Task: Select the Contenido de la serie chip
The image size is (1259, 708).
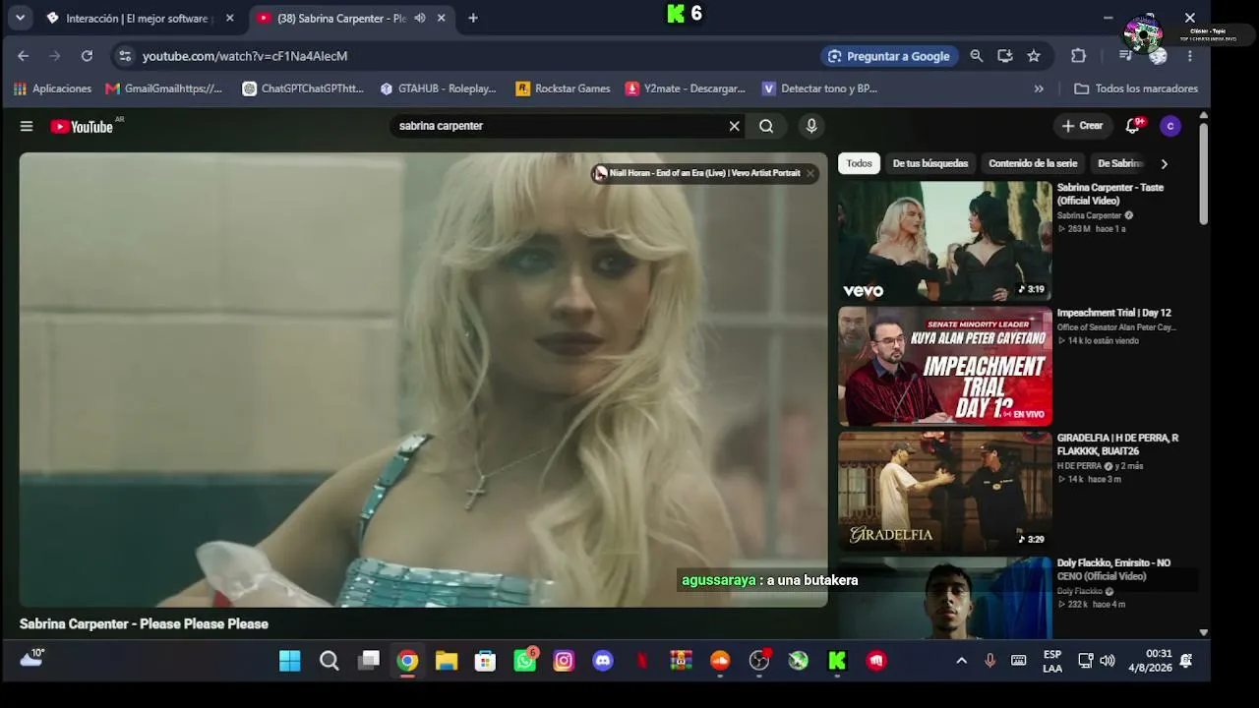Action: pyautogui.click(x=1033, y=163)
